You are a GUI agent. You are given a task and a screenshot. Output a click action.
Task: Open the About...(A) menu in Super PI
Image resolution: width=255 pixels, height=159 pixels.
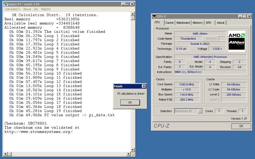(31, 9)
